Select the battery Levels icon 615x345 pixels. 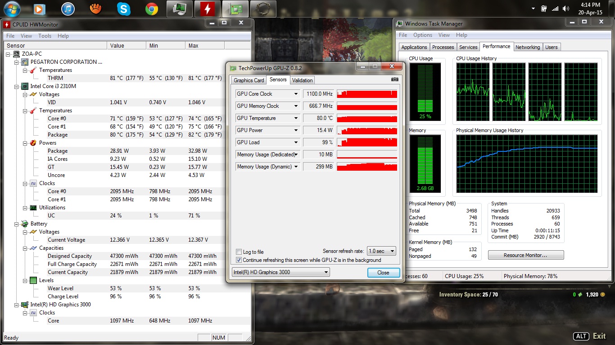coord(33,280)
